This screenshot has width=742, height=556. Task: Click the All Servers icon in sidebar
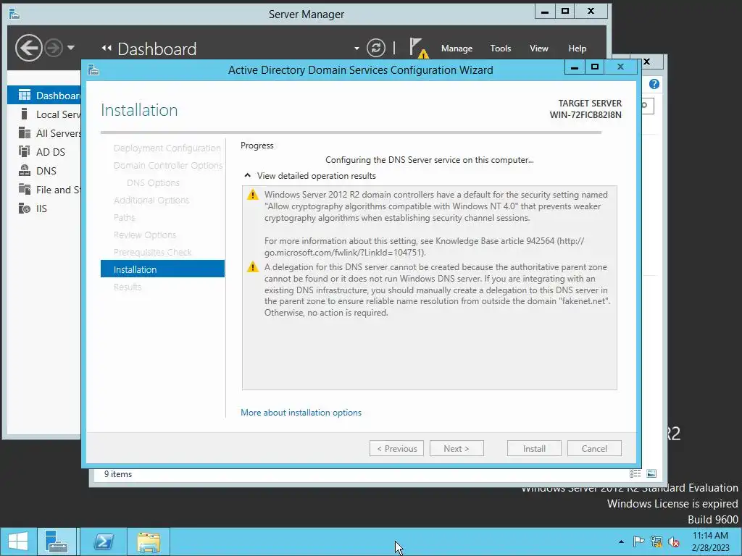click(x=24, y=133)
